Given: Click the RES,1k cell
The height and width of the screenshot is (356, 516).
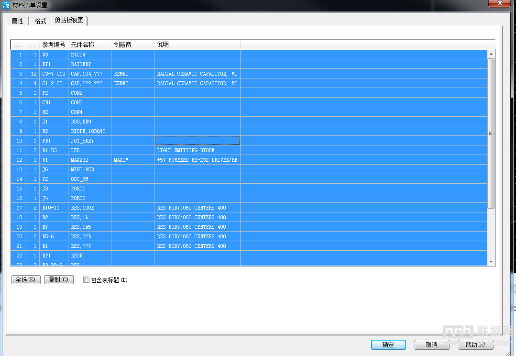Looking at the screenshot, I should 89,217.
